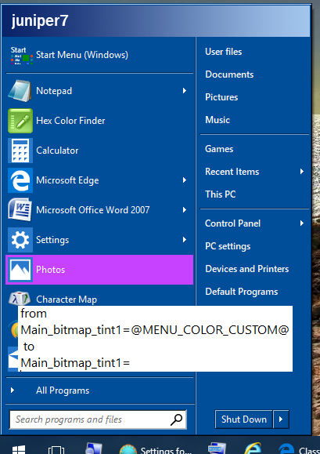Open Shut Down options arrow
The image size is (320, 454).
pos(281,419)
